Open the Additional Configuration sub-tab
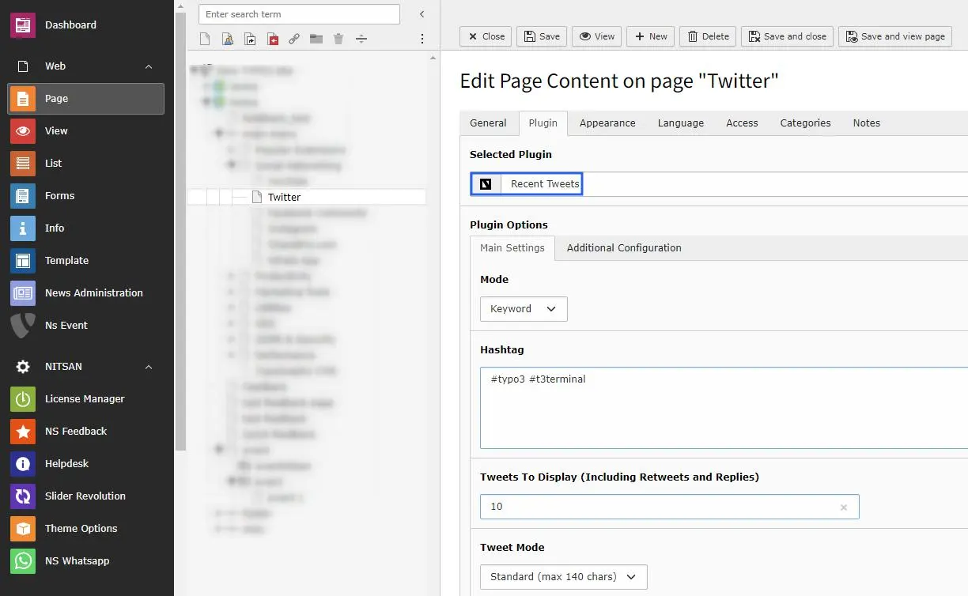The width and height of the screenshot is (968, 596). tap(624, 248)
